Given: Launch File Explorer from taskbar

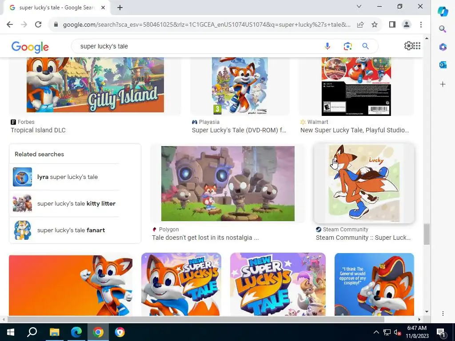Looking at the screenshot, I should click(x=54, y=332).
